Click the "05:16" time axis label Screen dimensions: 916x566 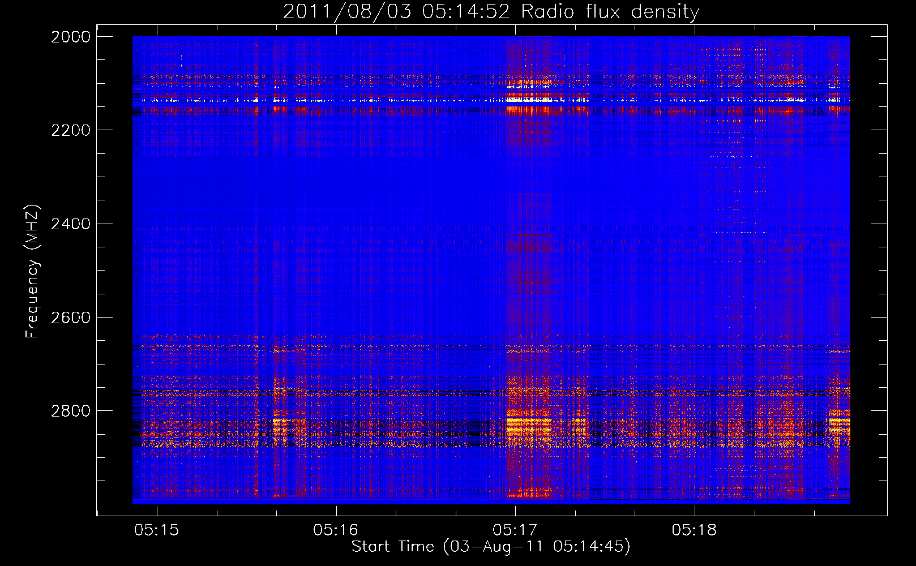336,530
